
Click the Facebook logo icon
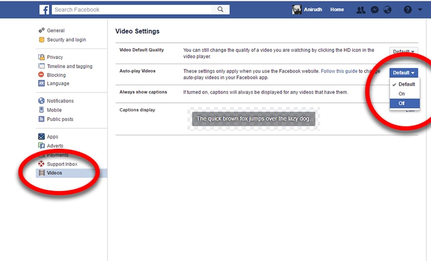44,9
